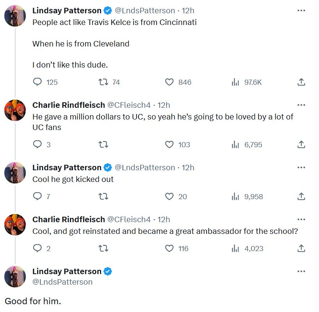Reply to the tweet with 125 replies
The width and height of the screenshot is (319, 312).
[45, 82]
